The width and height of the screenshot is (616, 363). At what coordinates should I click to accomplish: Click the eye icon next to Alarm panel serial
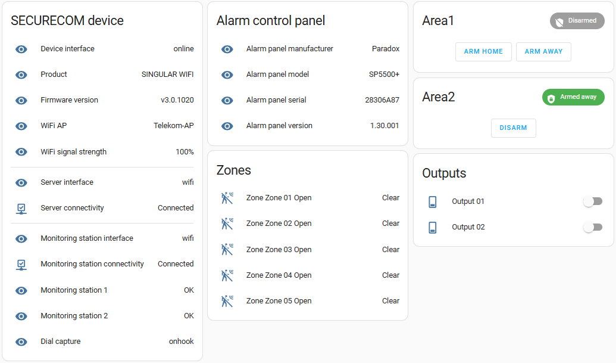click(227, 100)
